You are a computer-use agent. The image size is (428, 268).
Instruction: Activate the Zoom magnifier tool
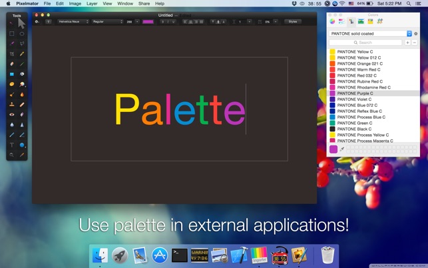[12, 155]
